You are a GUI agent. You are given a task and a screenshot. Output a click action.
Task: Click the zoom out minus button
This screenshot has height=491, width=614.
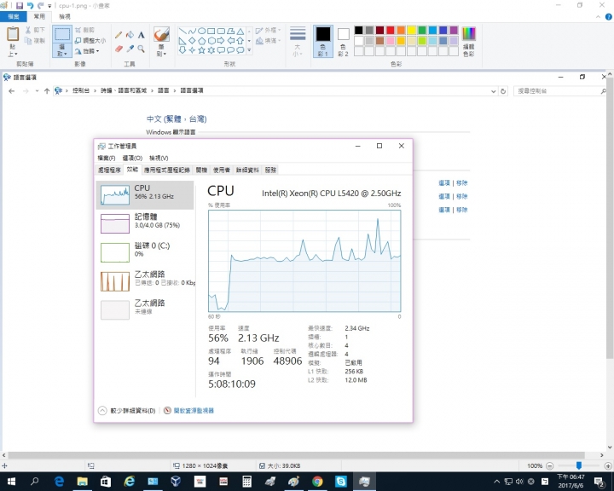(x=549, y=466)
